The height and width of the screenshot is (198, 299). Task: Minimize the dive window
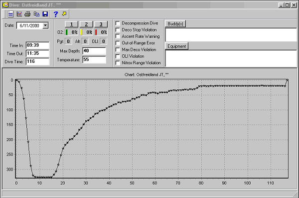coord(281,5)
